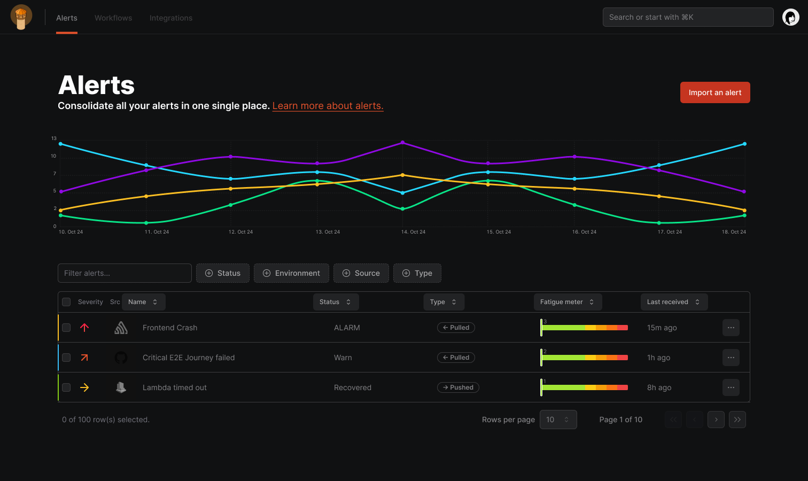Click the red severity arrow for Frontend Crash

pyautogui.click(x=84, y=328)
